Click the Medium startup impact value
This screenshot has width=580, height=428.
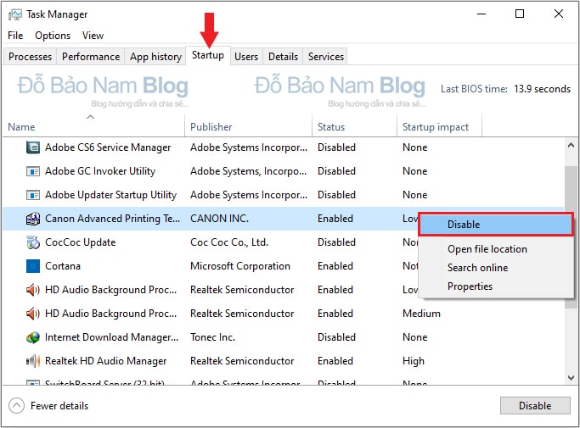point(421,314)
